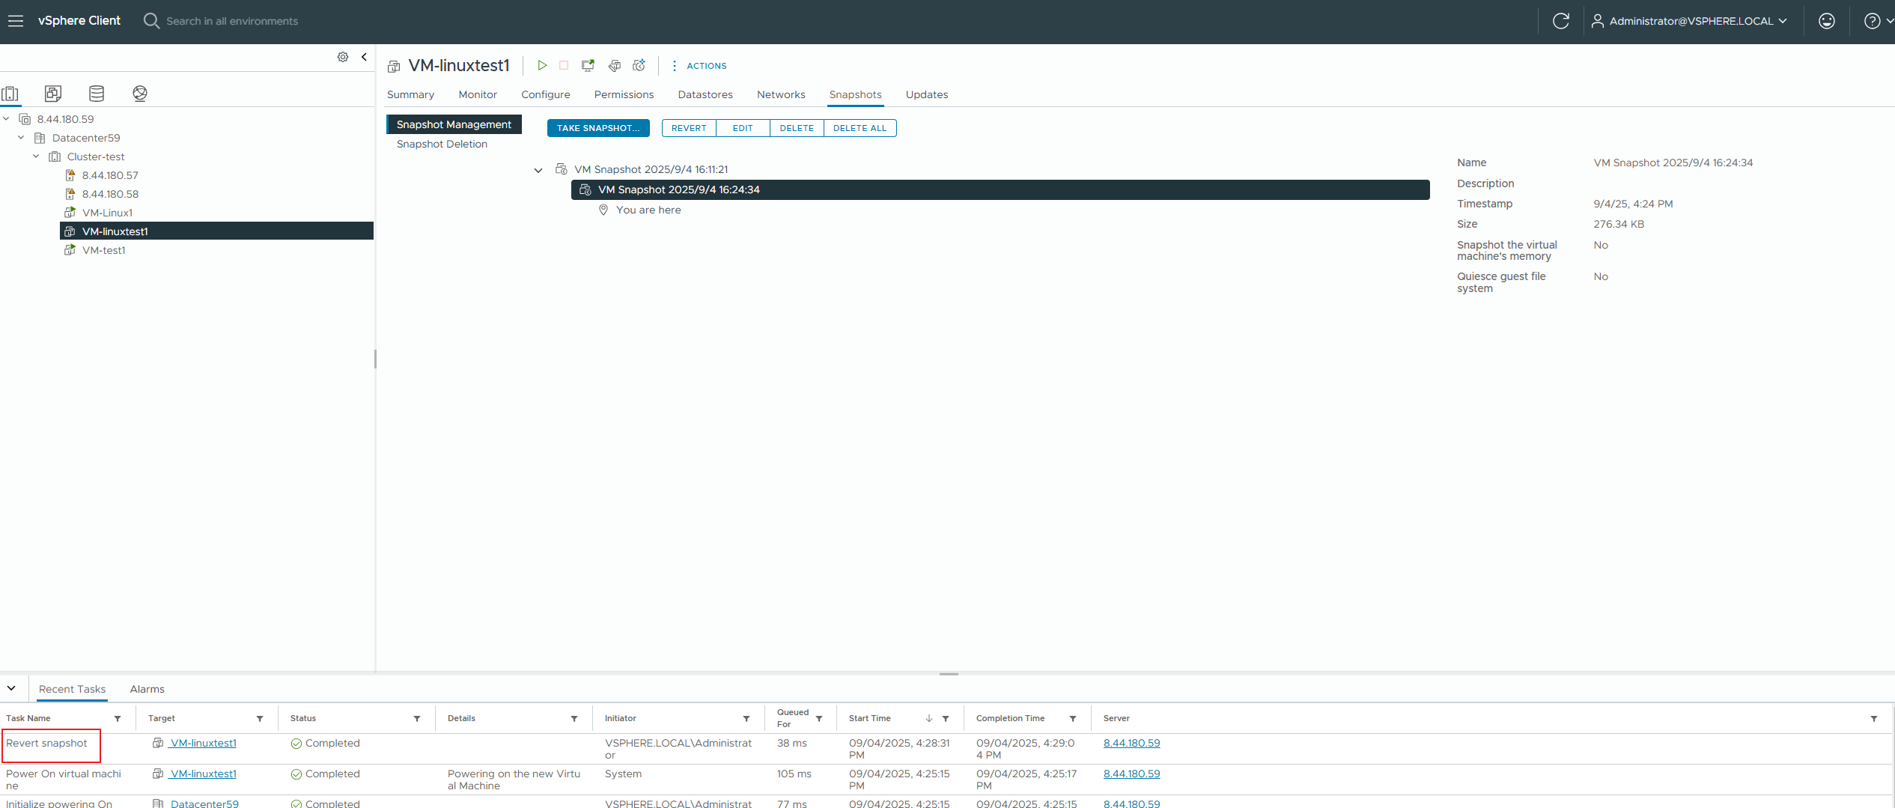This screenshot has height=808, width=1895.
Task: Select VM Snapshot 2025/9/4 16:24:34
Action: [1000, 190]
